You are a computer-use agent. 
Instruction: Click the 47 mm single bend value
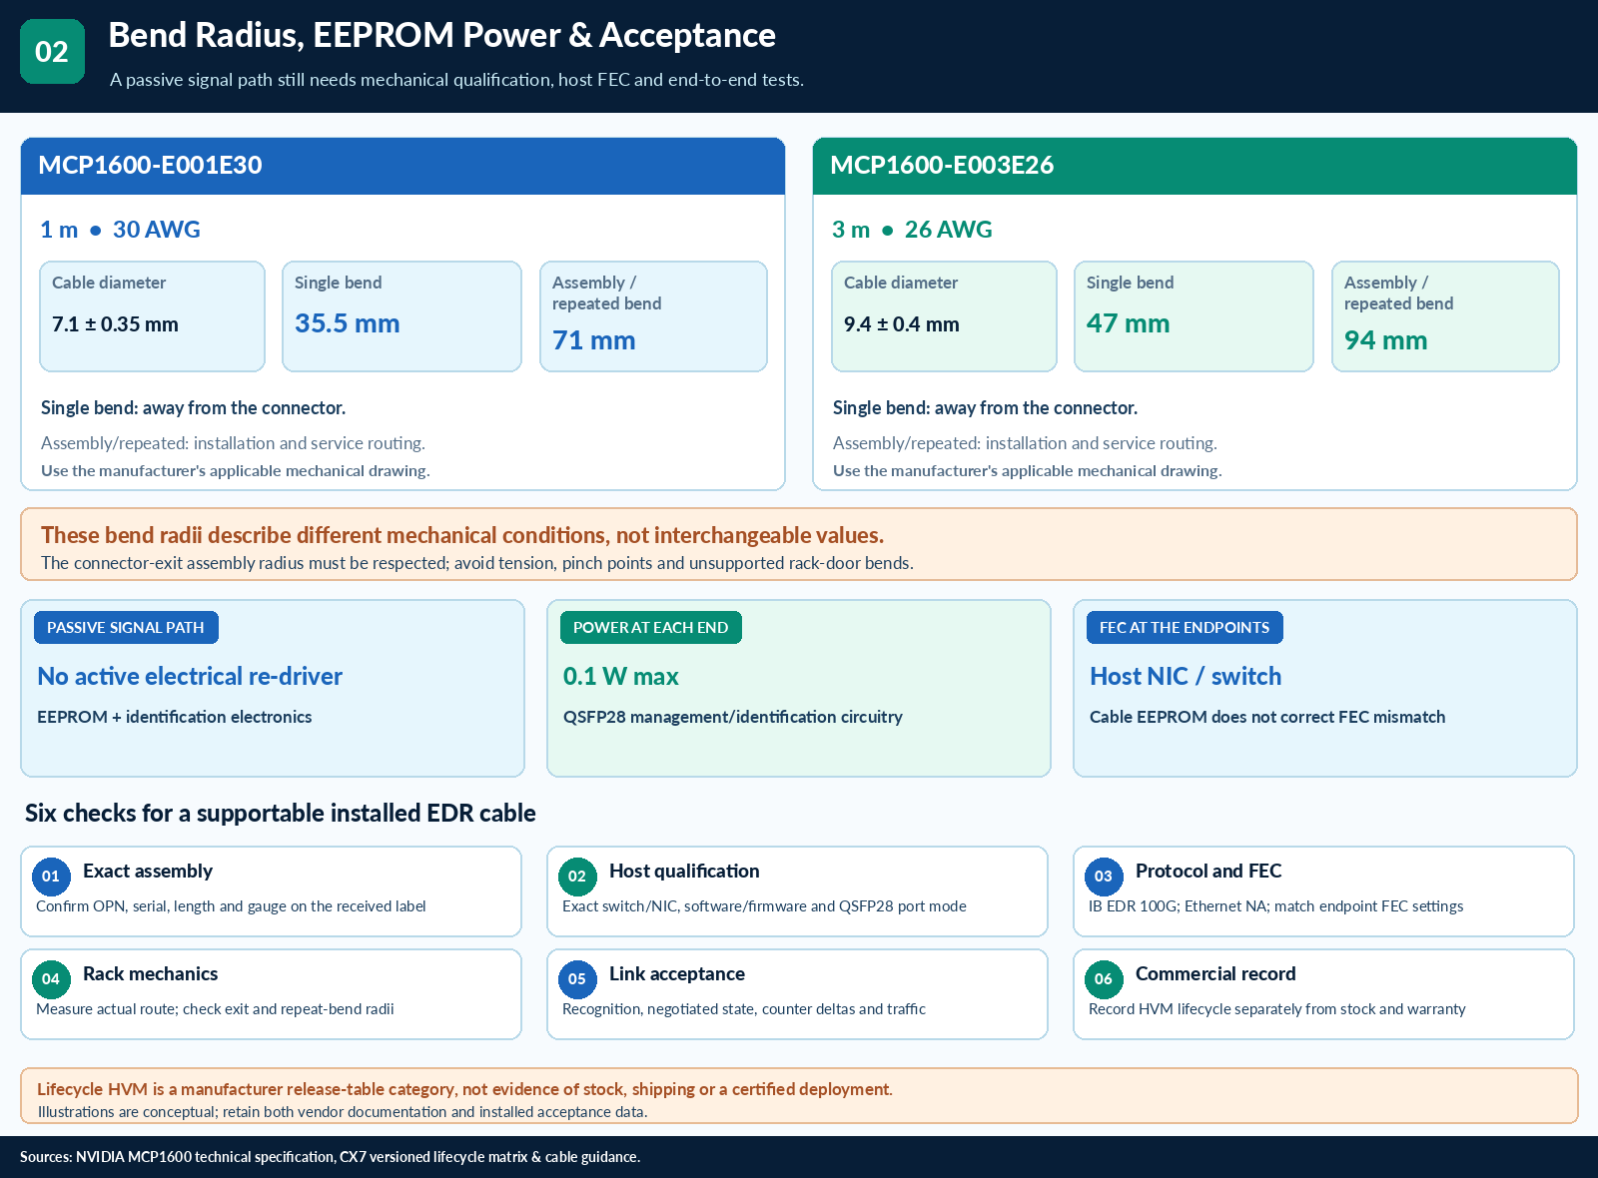point(1128,323)
